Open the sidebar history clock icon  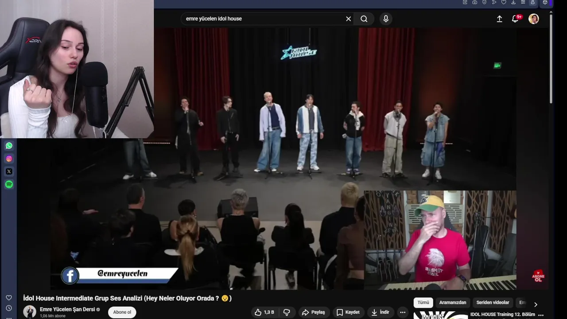click(x=9, y=308)
